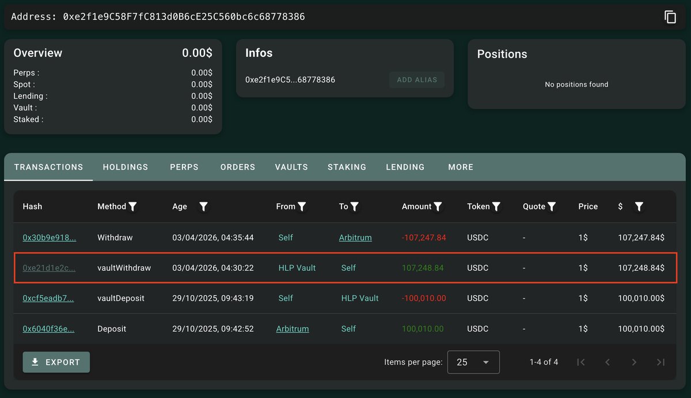
Task: Open transaction hash 0x30b9e918
Action: coord(49,238)
